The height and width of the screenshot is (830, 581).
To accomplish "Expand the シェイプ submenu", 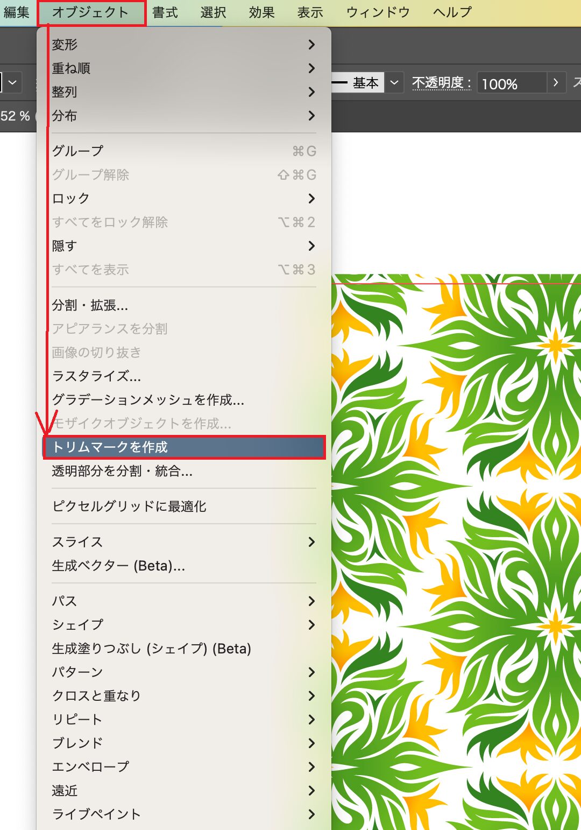I will coord(184,625).
